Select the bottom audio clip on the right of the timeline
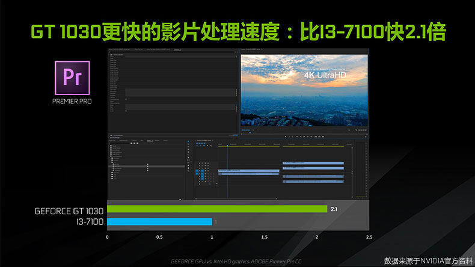The height and width of the screenshot is (267, 475). 313,182
